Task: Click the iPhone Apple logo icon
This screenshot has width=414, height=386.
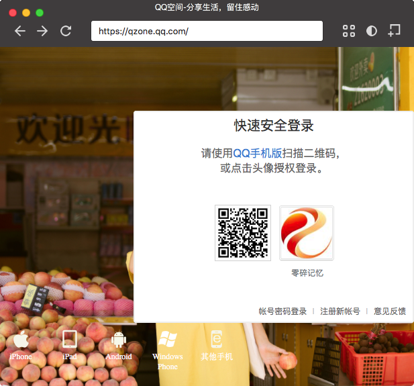Action: [x=21, y=339]
